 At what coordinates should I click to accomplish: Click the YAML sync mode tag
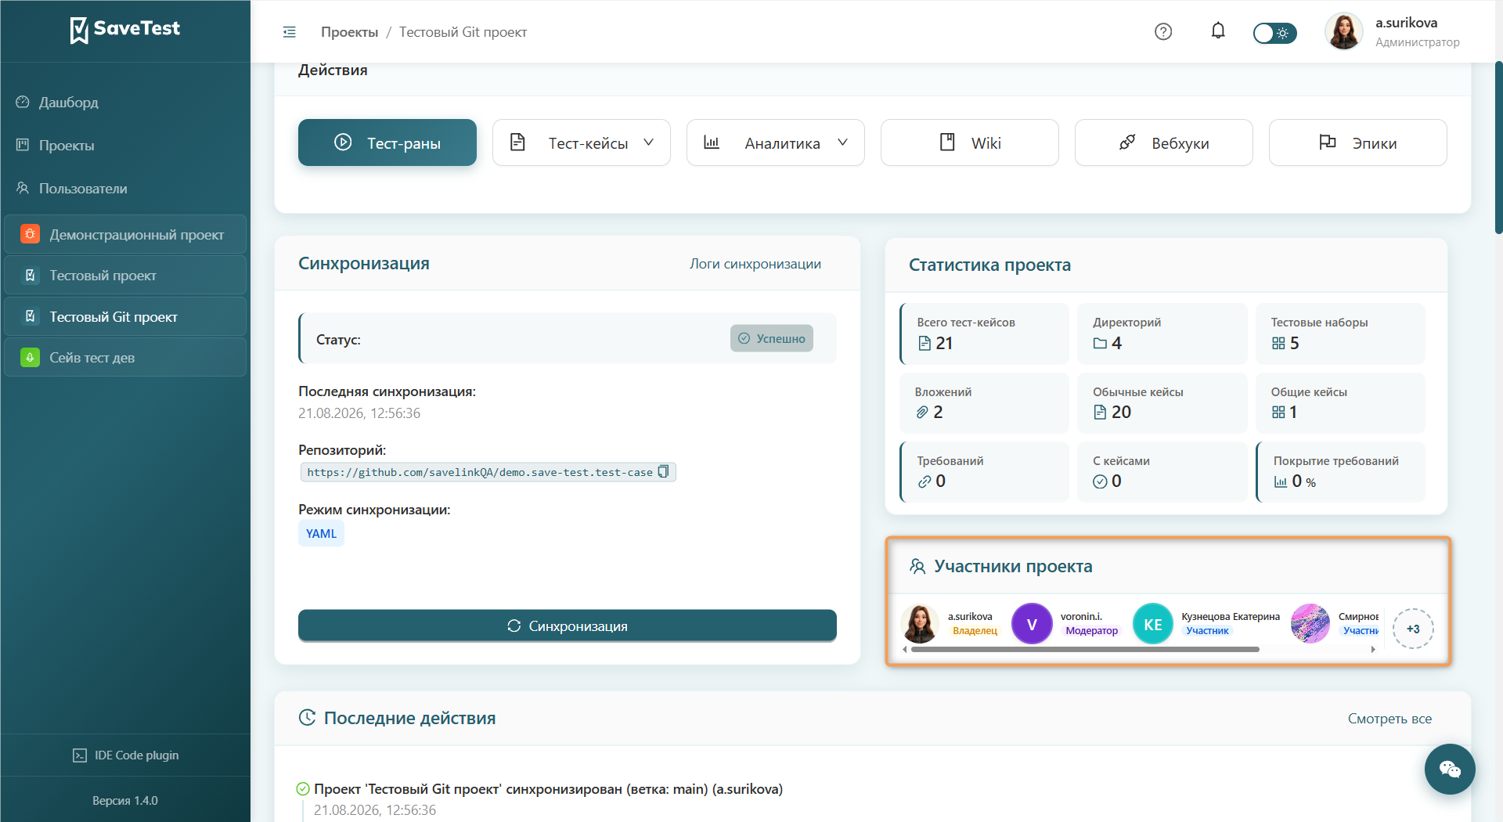[x=321, y=534]
